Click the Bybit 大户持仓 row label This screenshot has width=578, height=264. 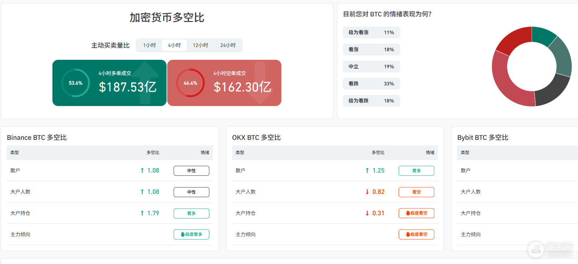(471, 213)
